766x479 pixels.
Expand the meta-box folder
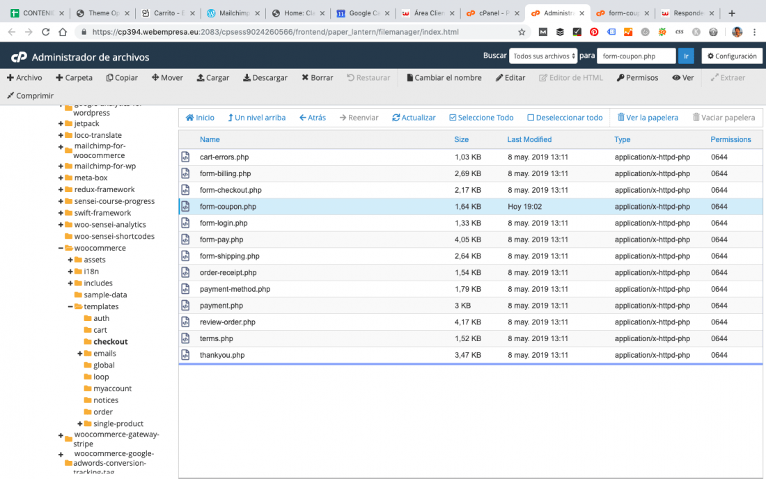(x=61, y=178)
